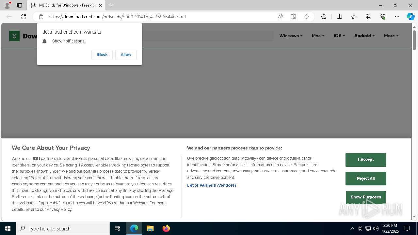The width and height of the screenshot is (418, 235).
Task: Open the Windows Start menu
Action: pos(8,228)
